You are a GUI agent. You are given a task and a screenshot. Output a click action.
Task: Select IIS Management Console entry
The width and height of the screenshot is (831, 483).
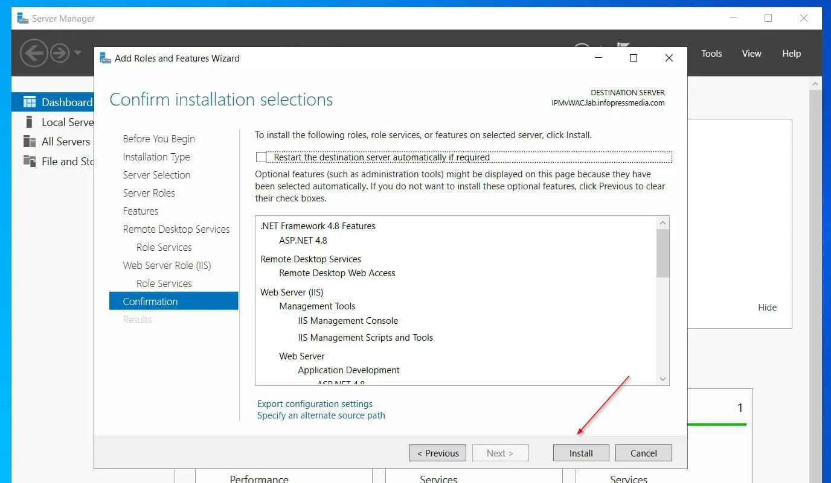pos(348,320)
